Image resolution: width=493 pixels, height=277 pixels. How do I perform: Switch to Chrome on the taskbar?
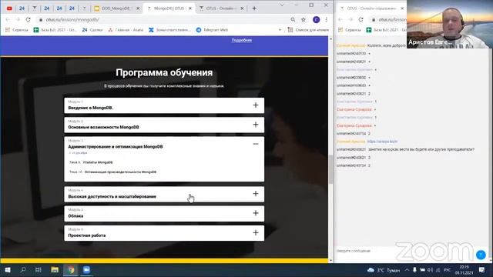[x=71, y=270]
